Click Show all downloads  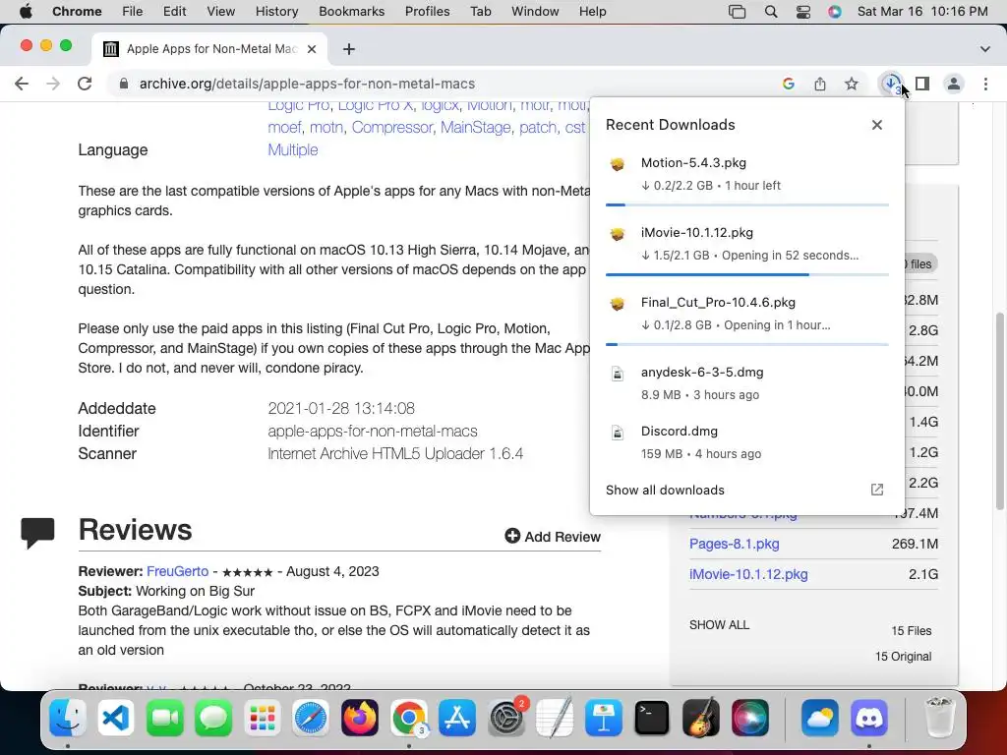tap(665, 490)
